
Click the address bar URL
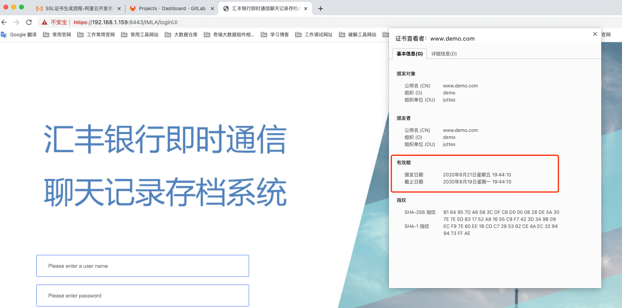coord(126,22)
